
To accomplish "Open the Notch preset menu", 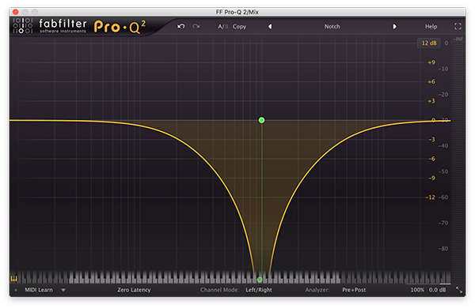I will pyautogui.click(x=332, y=27).
